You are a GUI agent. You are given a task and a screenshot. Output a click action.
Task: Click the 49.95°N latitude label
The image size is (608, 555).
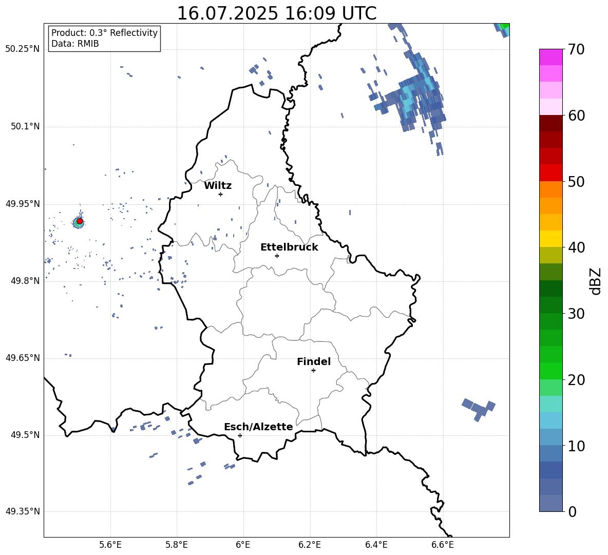pos(23,204)
